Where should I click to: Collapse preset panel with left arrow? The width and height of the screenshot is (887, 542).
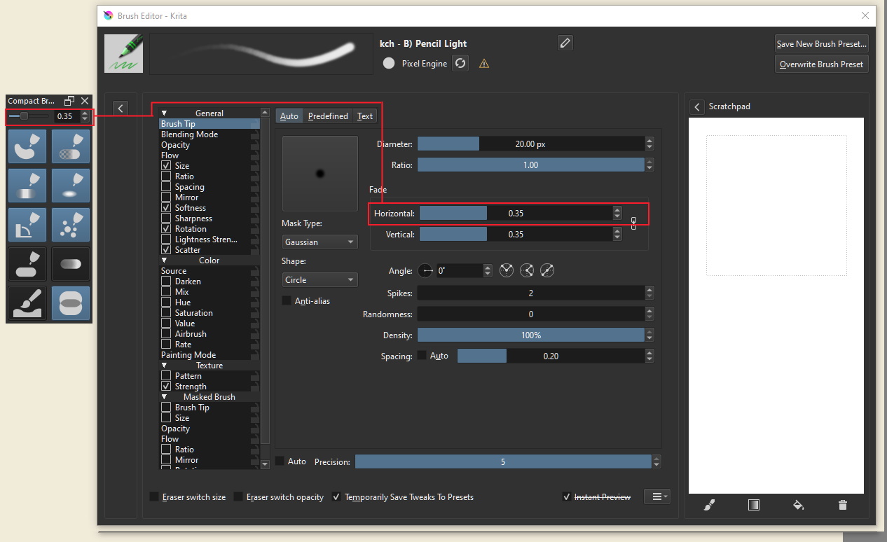click(121, 108)
